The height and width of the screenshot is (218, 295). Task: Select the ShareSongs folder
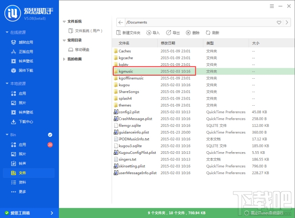click(203, 92)
